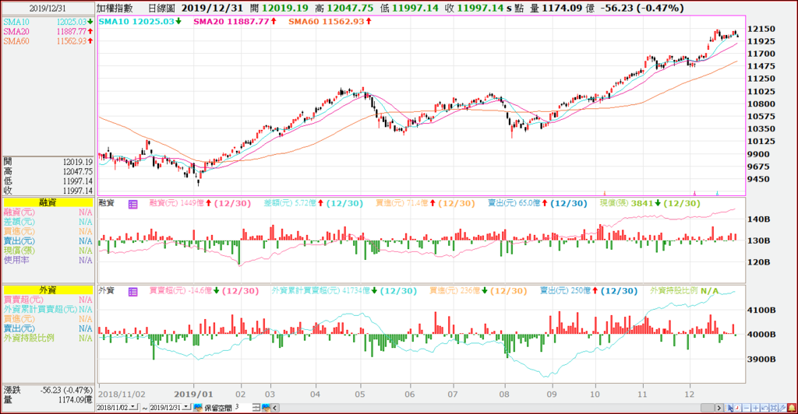Toggle full screen chart icon
This screenshot has height=414, width=798.
pos(774,408)
